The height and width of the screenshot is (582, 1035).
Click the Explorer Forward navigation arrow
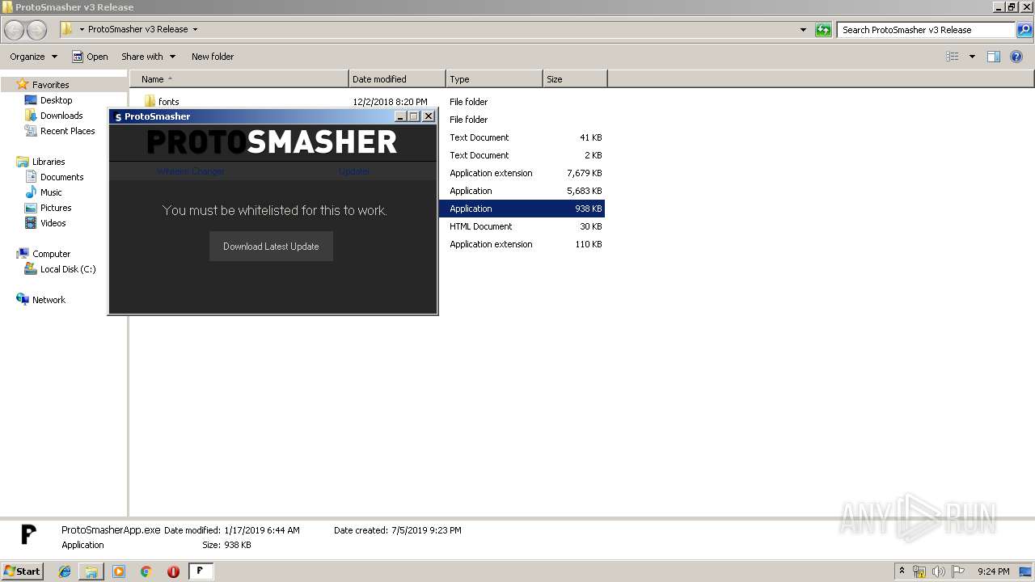point(37,30)
